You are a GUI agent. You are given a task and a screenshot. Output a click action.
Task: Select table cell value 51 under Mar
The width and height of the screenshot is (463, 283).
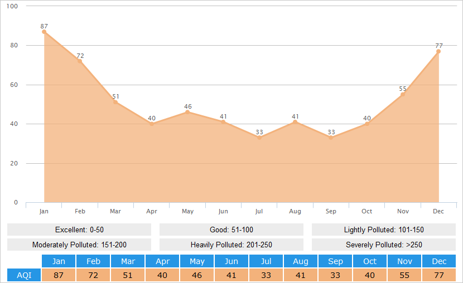pyautogui.click(x=128, y=275)
